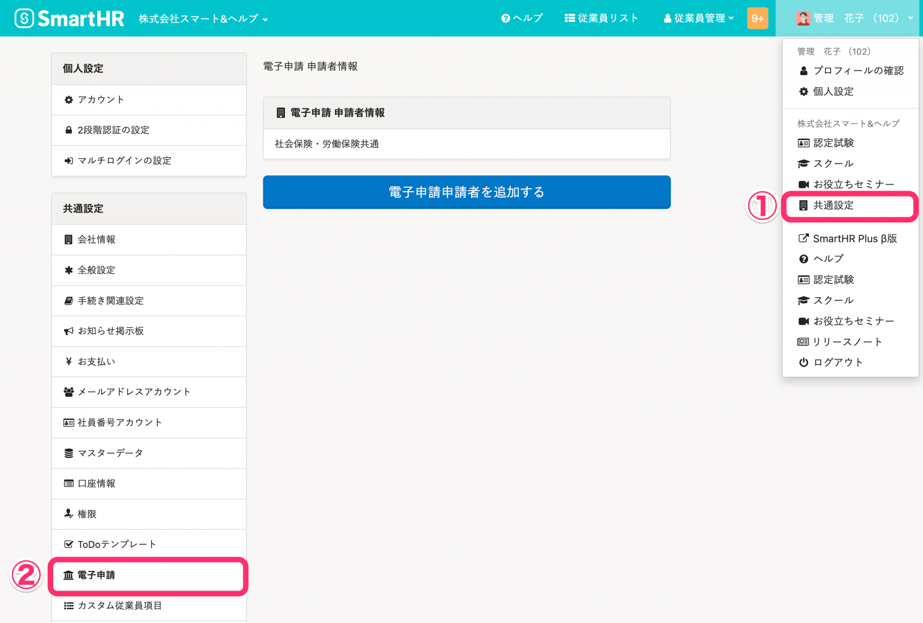Click the lock icon for 2段階認証の設定

click(69, 130)
